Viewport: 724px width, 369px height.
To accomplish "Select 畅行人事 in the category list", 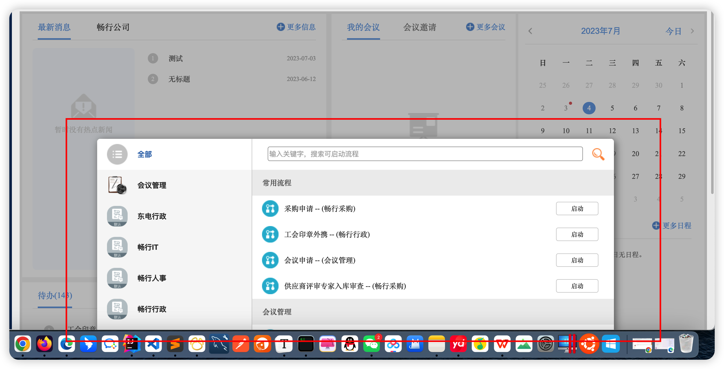I will [x=151, y=278].
